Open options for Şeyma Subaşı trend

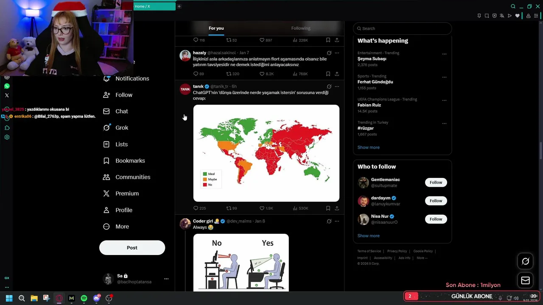[x=444, y=54]
